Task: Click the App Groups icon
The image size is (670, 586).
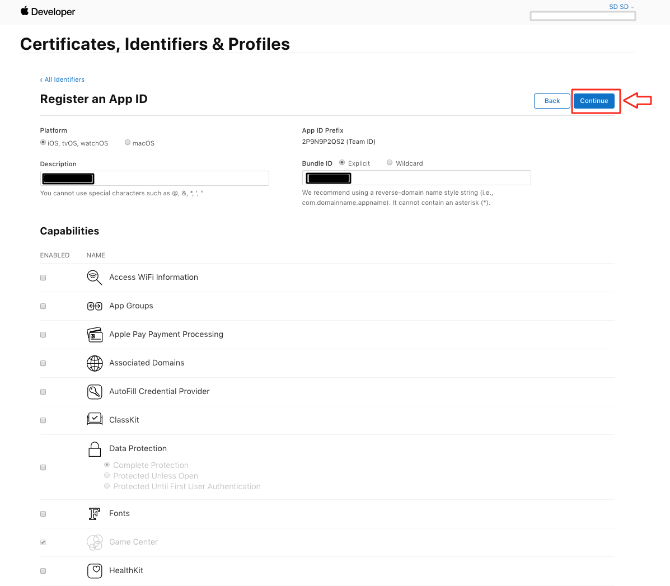Action: (x=95, y=306)
